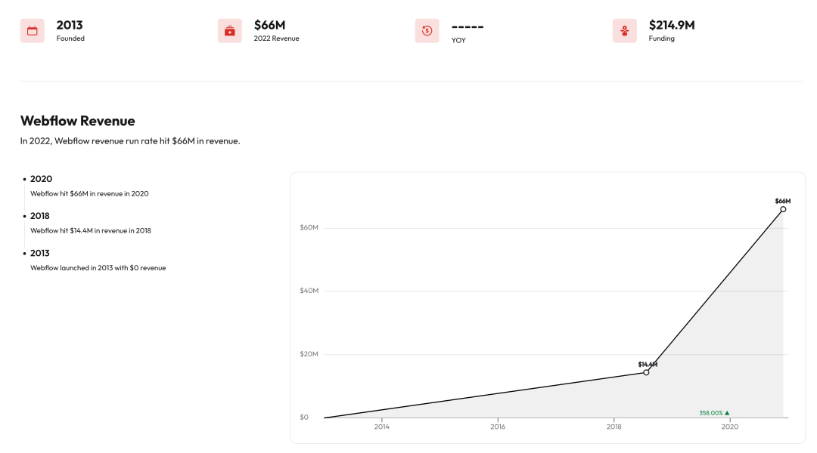Click the $214.9M Funding value
Screen dimensions: 817x453
672,25
